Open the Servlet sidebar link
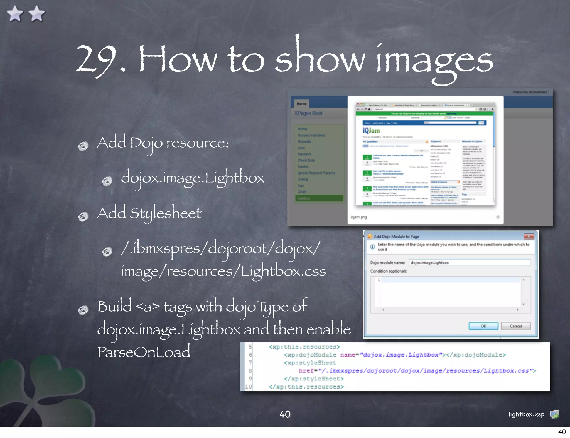Screen dimensions: 570x438 point(303,166)
